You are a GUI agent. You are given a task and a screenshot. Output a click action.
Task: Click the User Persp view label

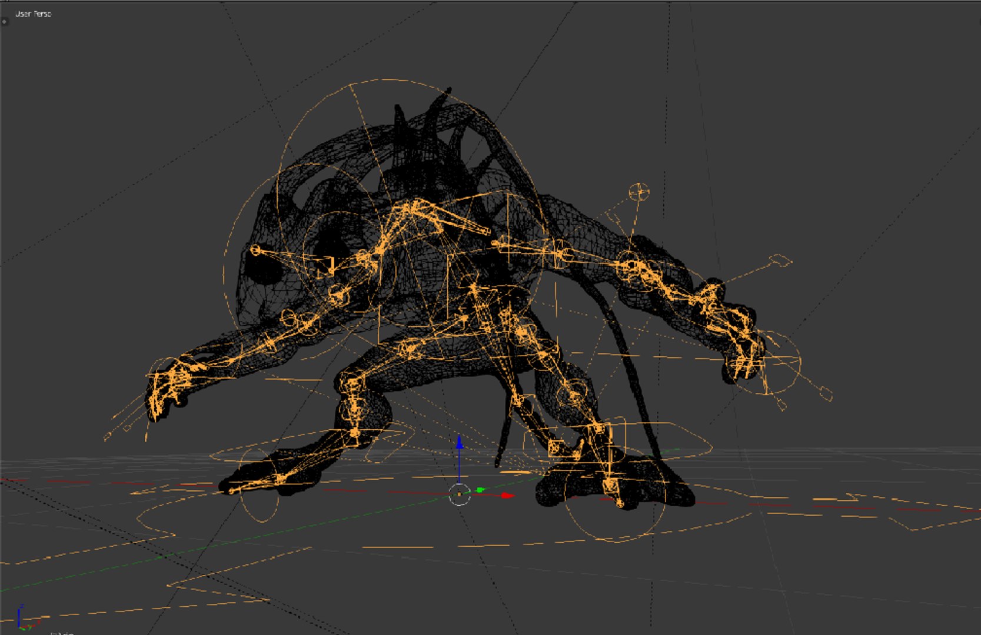[33, 14]
